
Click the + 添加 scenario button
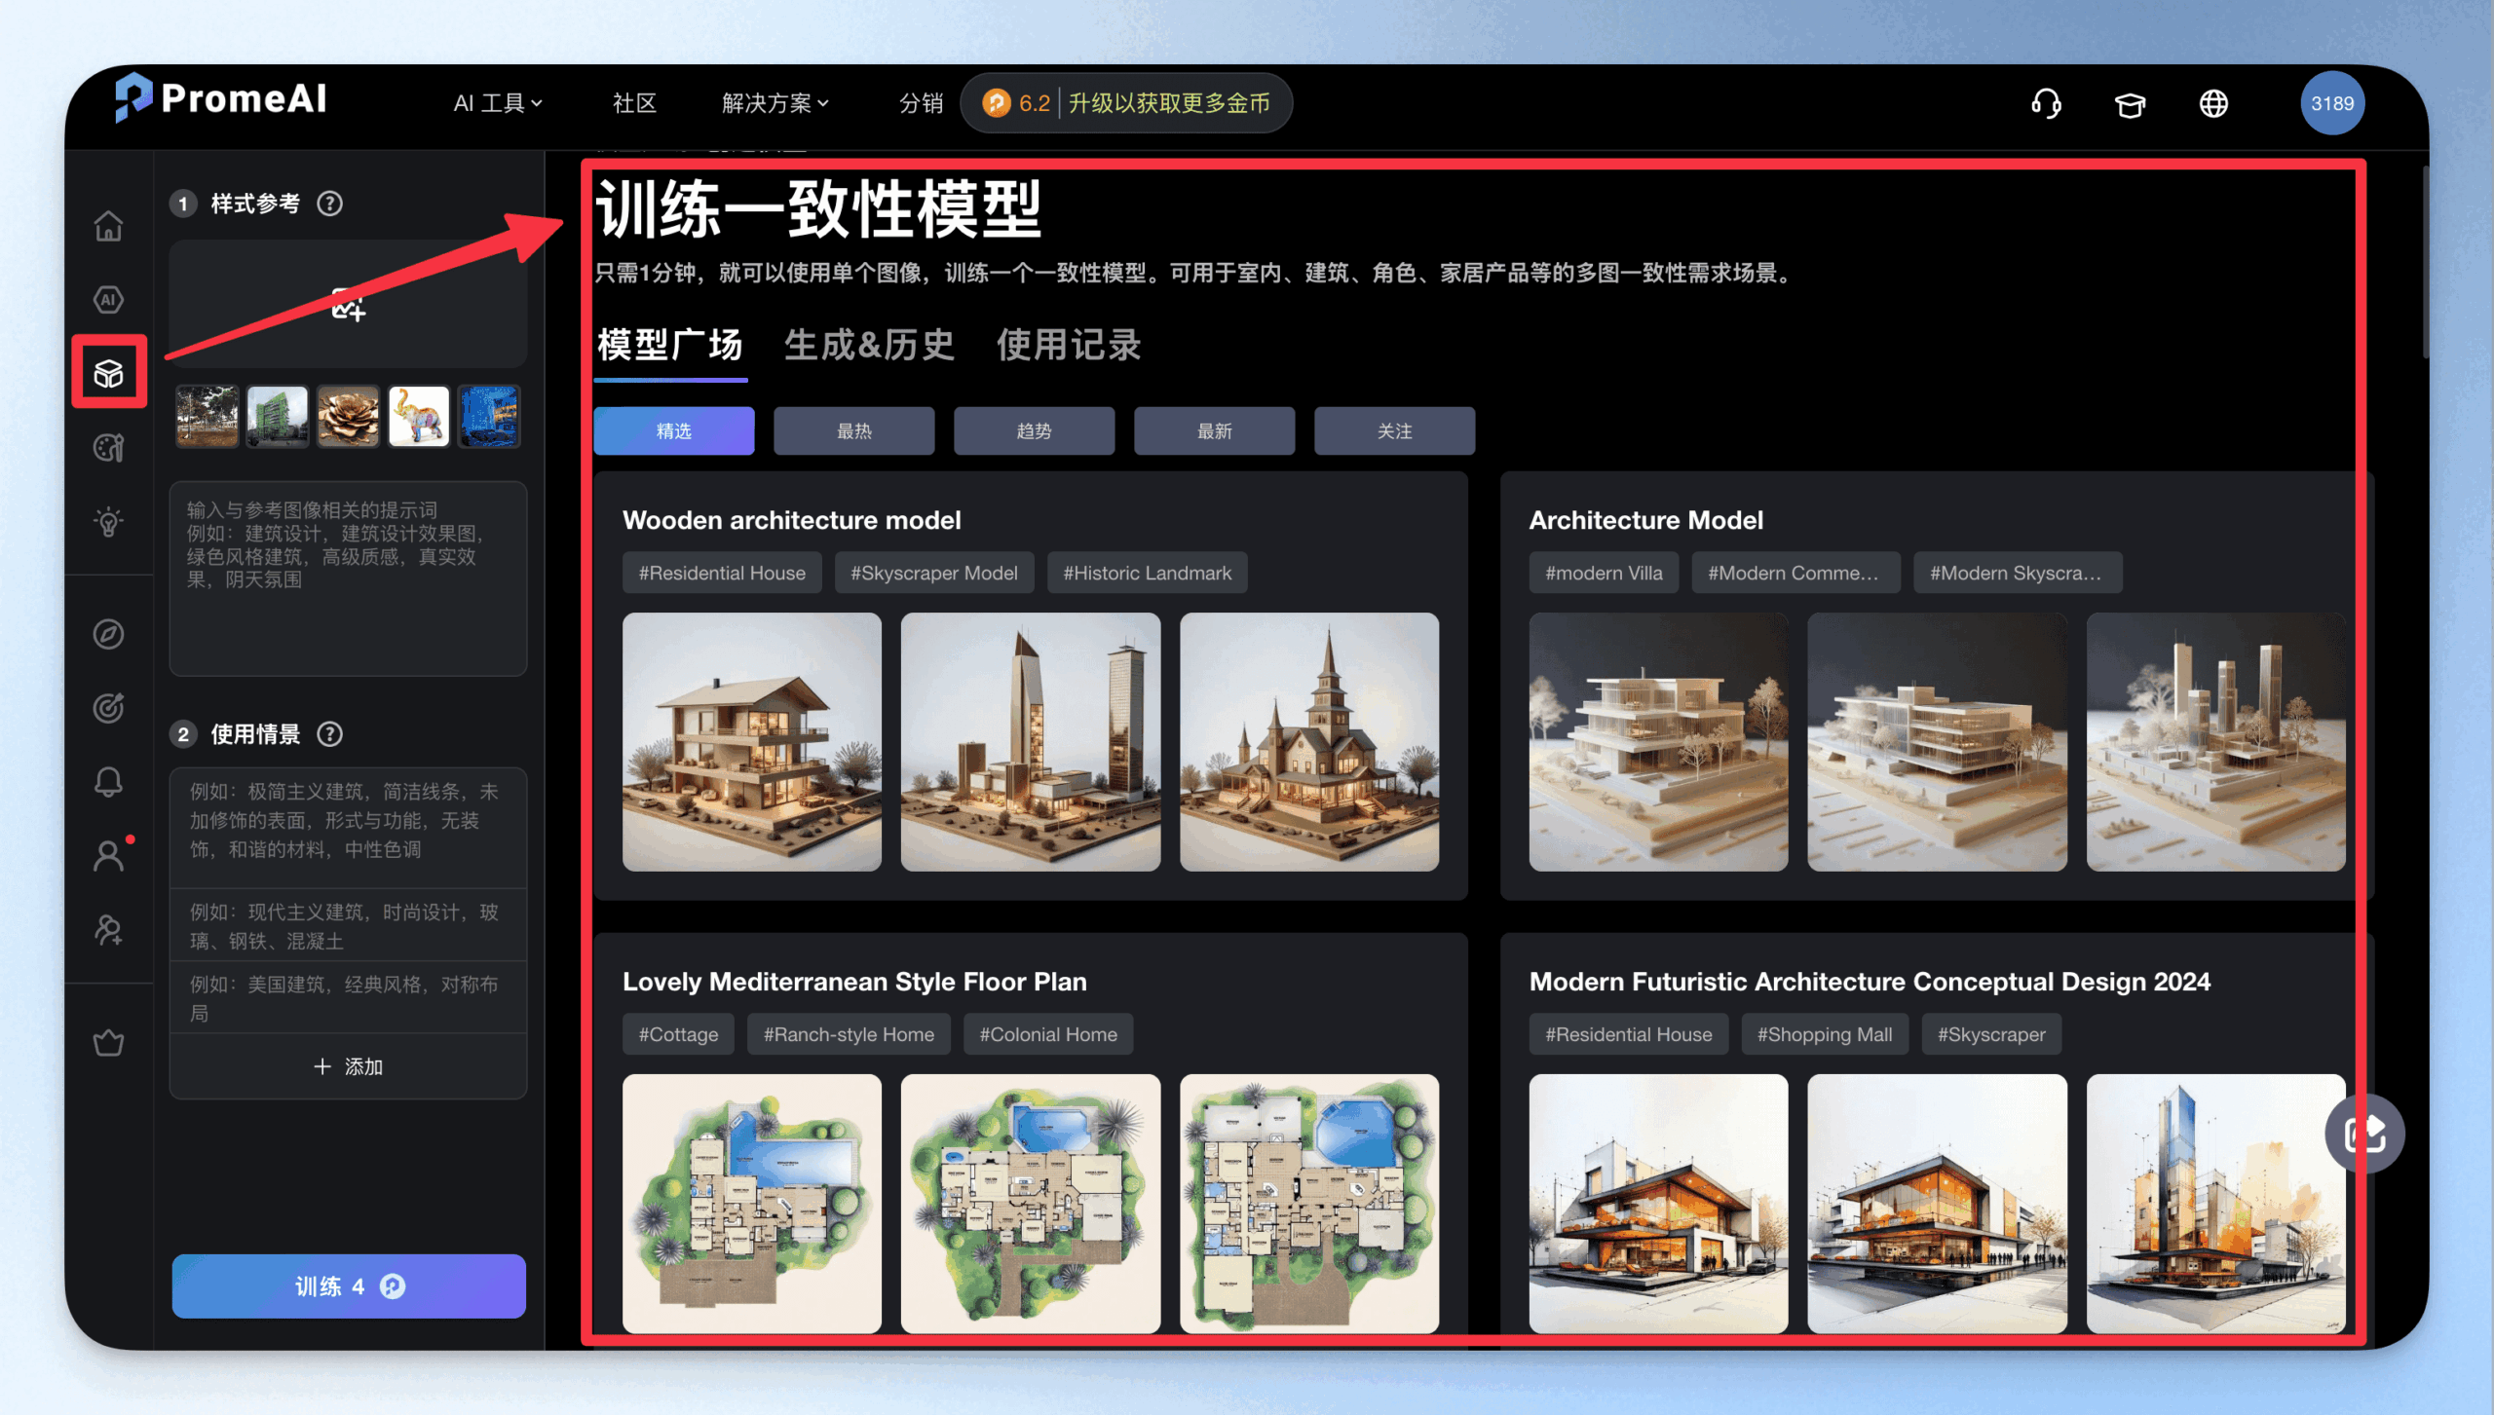[349, 1066]
